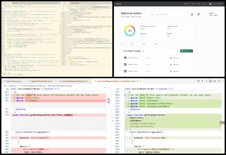Click 'isoComparisonStartDate,' on line 584
The image size is (226, 155).
pyautogui.click(x=142, y=124)
